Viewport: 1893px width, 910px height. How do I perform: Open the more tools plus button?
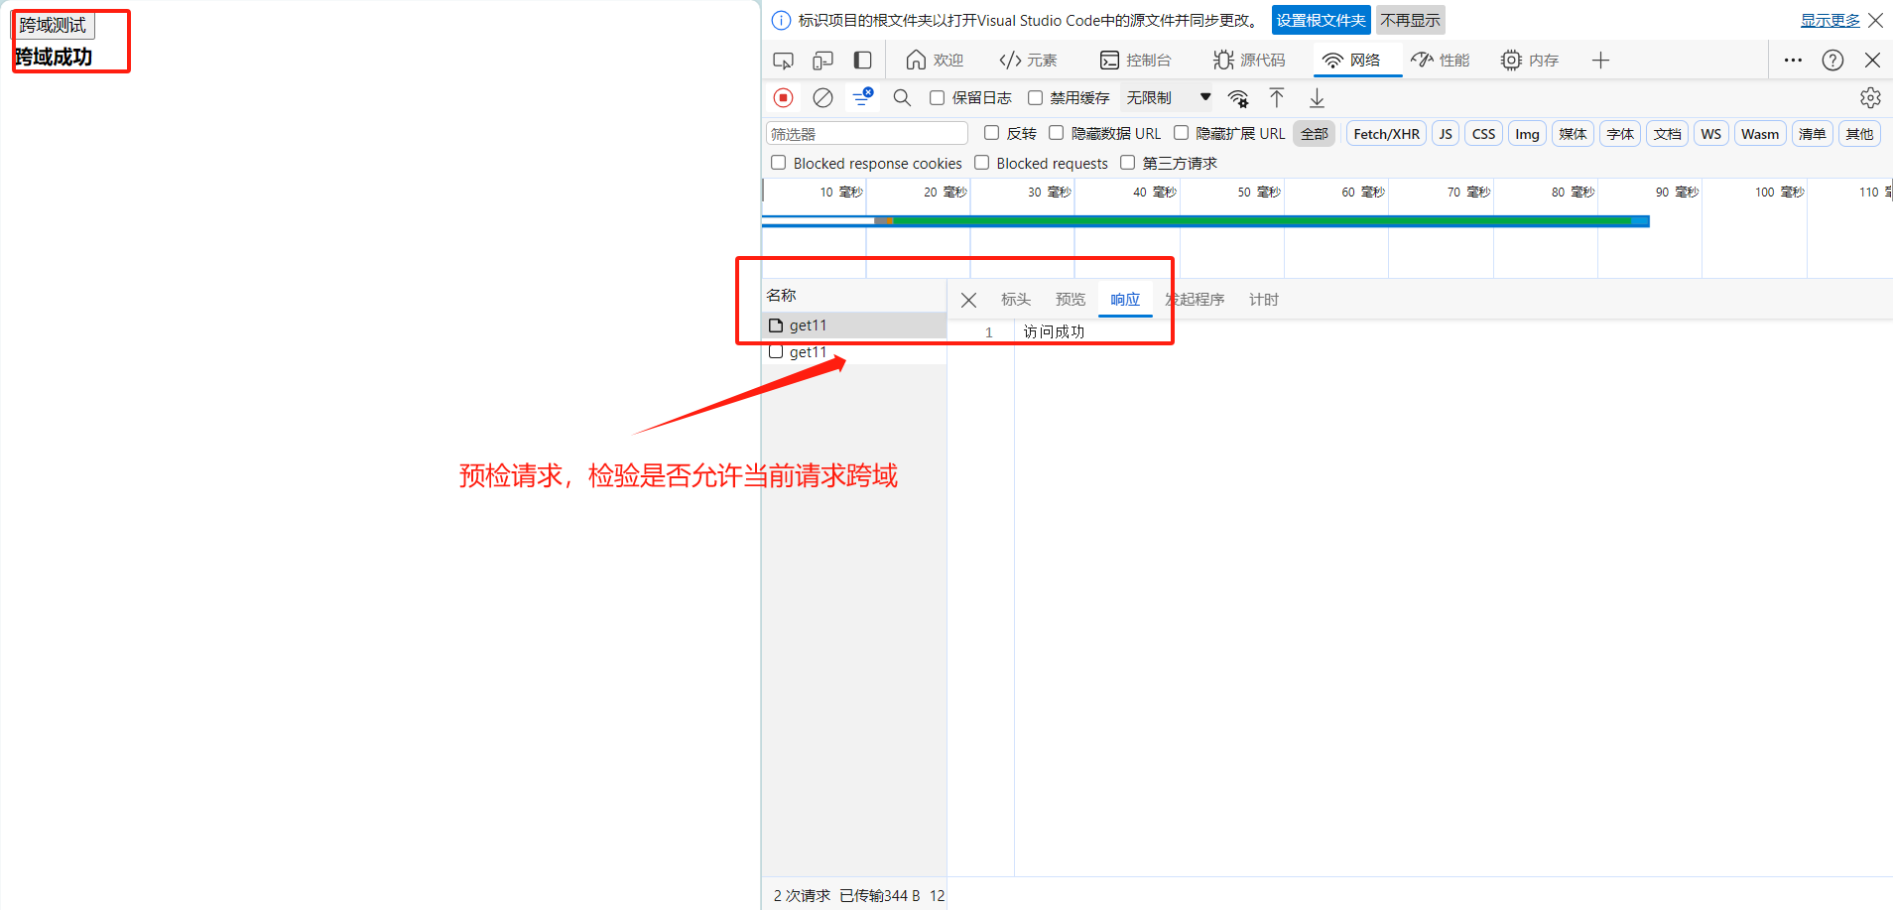(1600, 61)
